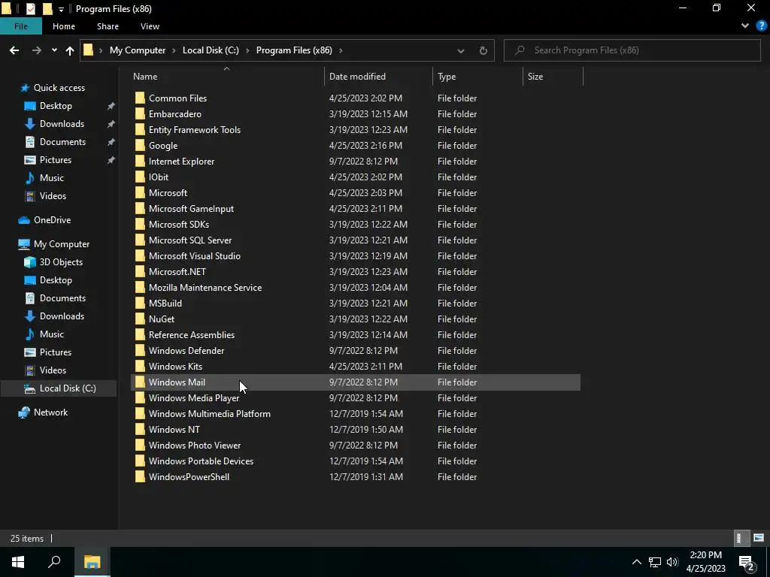Click File Explorer on the taskbar
The height and width of the screenshot is (577, 770).
pyautogui.click(x=92, y=562)
